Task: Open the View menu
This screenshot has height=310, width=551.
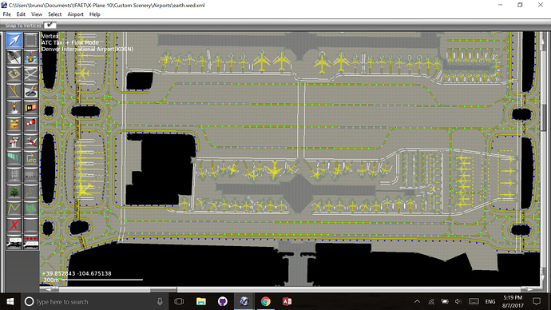Action: tap(37, 14)
